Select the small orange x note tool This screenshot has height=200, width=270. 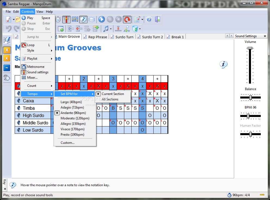pyautogui.click(x=7, y=58)
